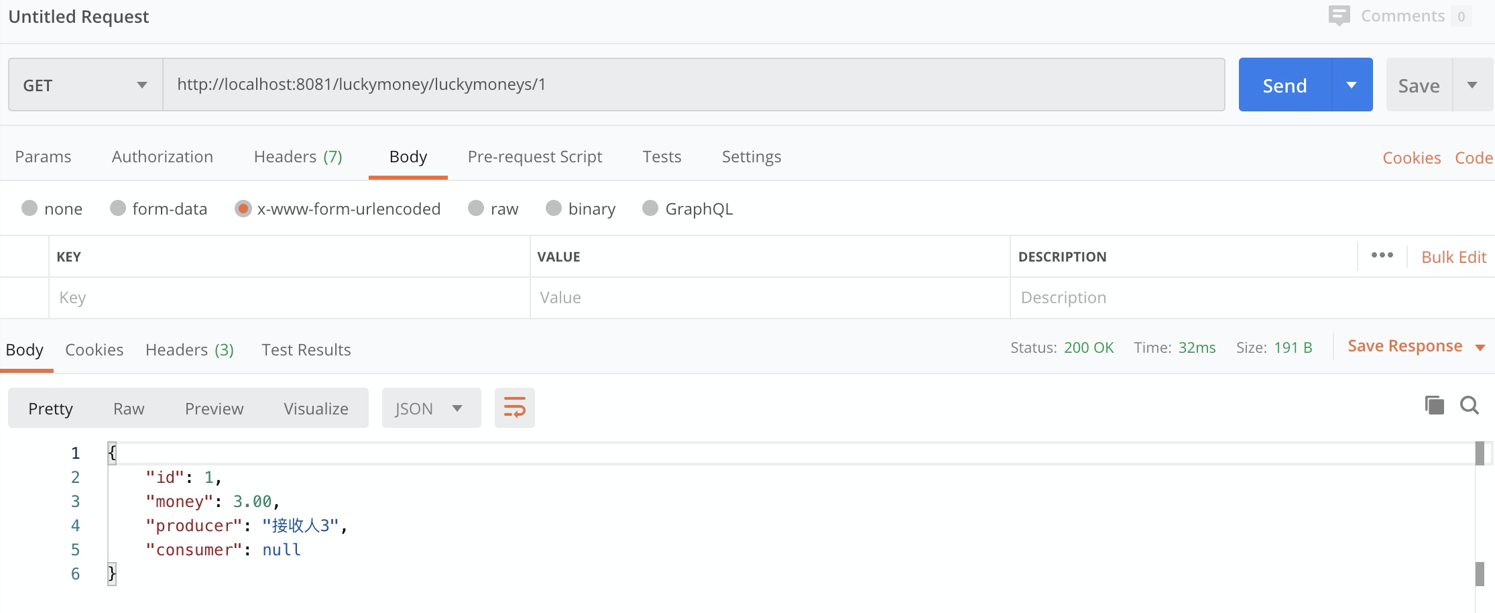This screenshot has width=1495, height=613.
Task: Collapse the opening brace on line 1
Action: (112, 453)
